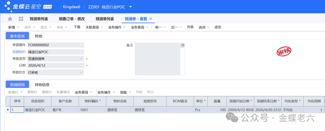Click the 日期 input field
This screenshot has height=131, width=325.
pyautogui.click(x=56, y=65)
